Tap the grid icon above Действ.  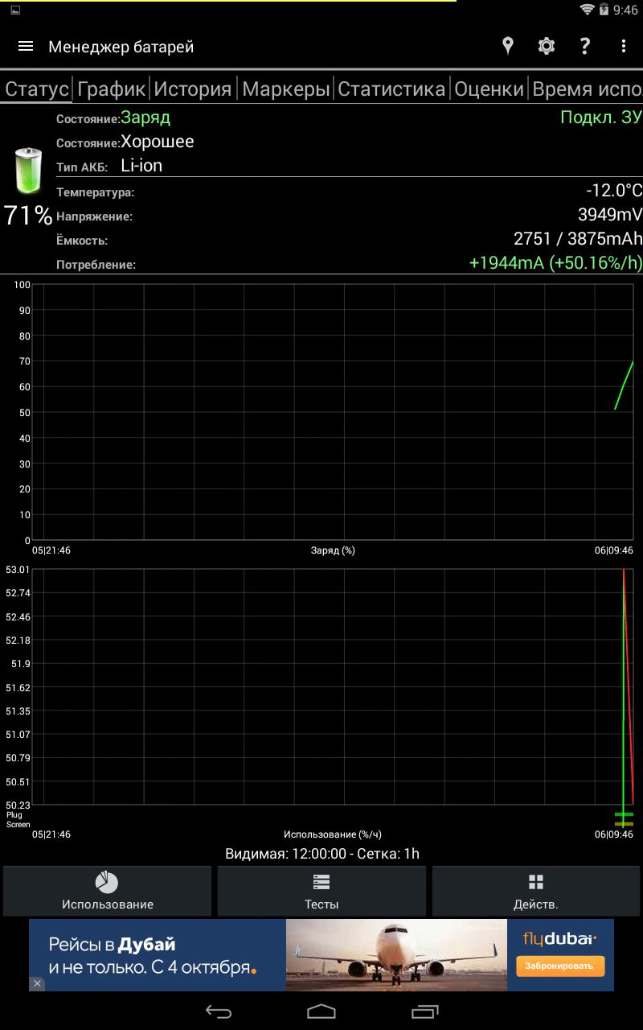536,882
